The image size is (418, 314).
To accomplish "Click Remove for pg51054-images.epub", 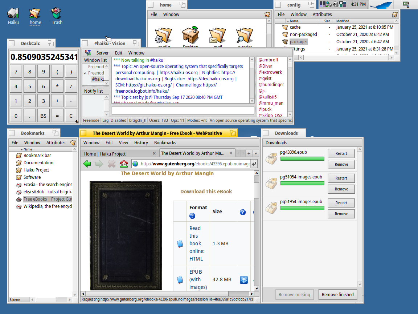I will point(341,189).
